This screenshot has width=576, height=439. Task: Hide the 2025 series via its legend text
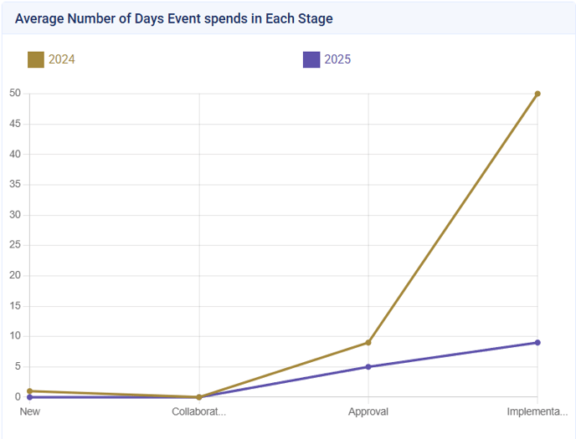337,59
